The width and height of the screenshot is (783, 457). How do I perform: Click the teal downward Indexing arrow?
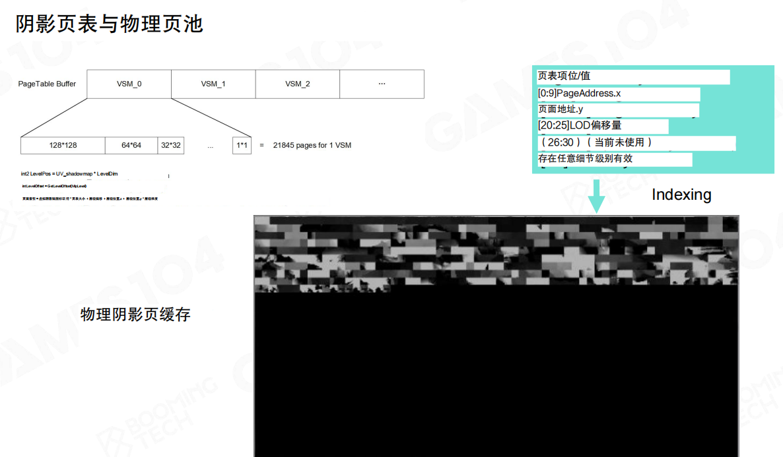coord(597,196)
